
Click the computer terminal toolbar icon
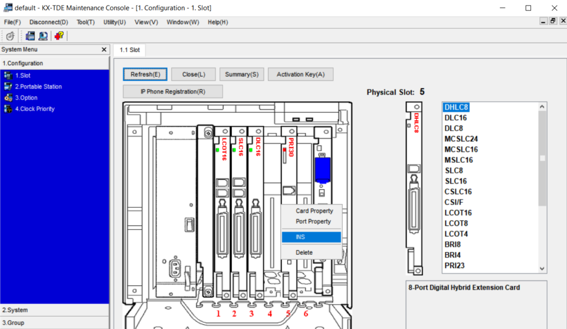tap(43, 36)
